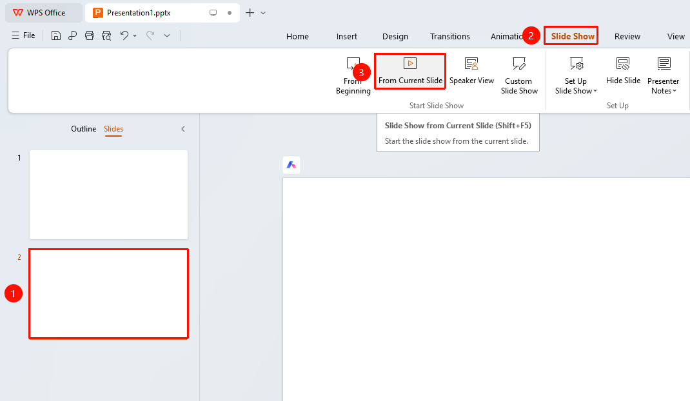Go to the Transitions ribbon tab
The width and height of the screenshot is (690, 401).
tap(449, 37)
